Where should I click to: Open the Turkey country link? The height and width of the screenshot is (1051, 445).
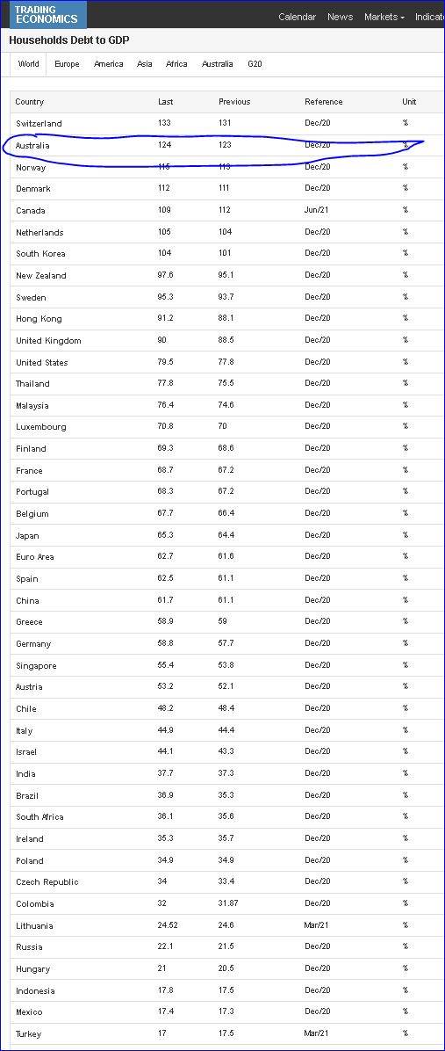(29, 1034)
